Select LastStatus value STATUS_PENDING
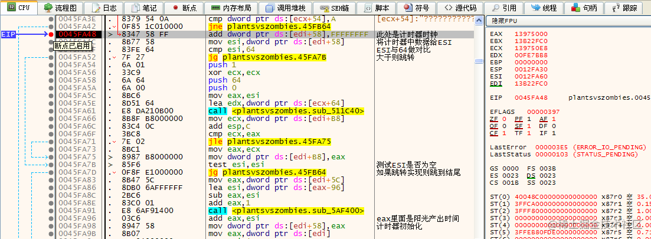 tap(605, 154)
